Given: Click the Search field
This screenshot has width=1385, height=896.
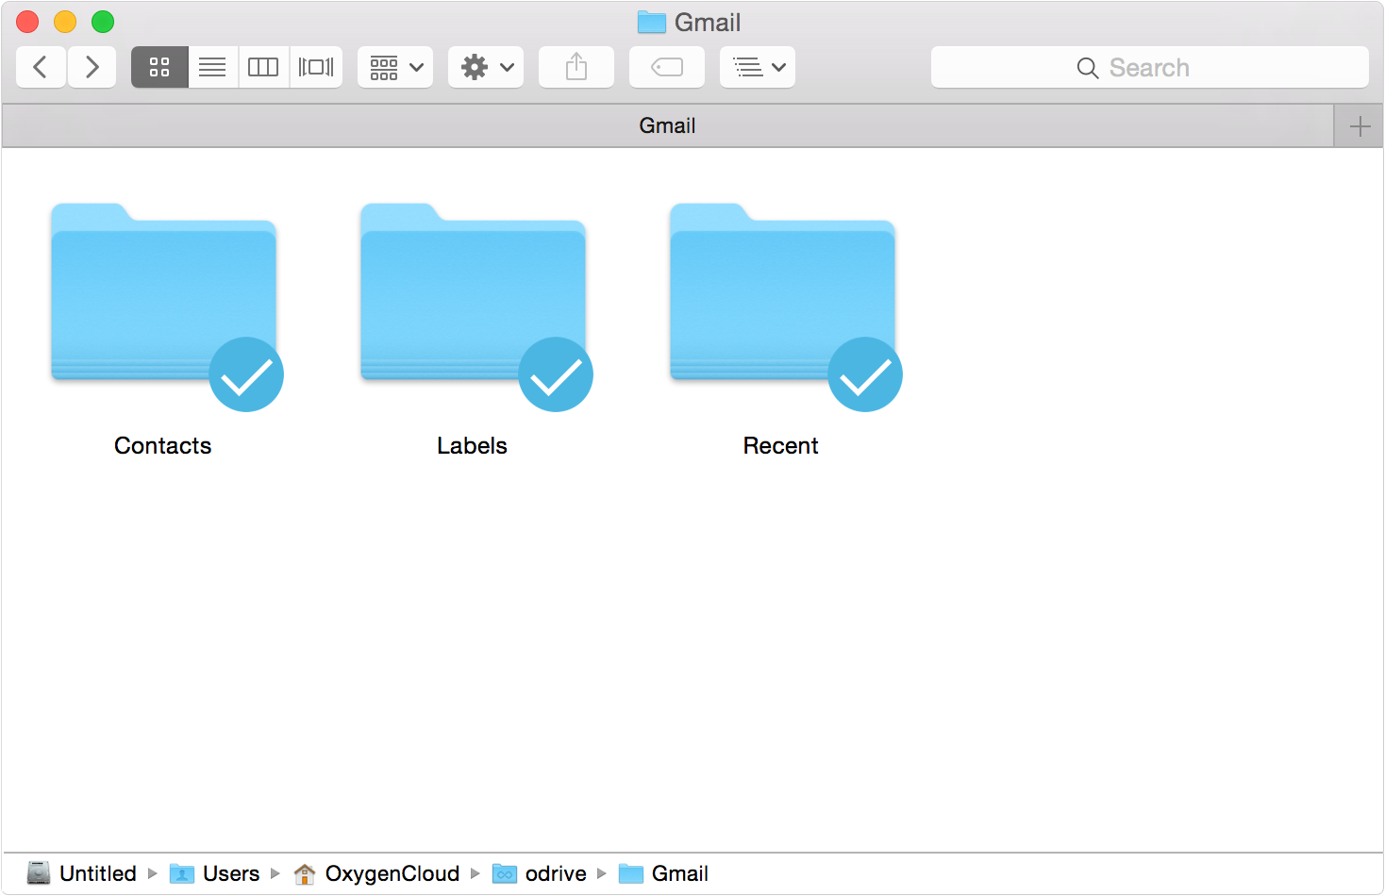Looking at the screenshot, I should 1150,67.
